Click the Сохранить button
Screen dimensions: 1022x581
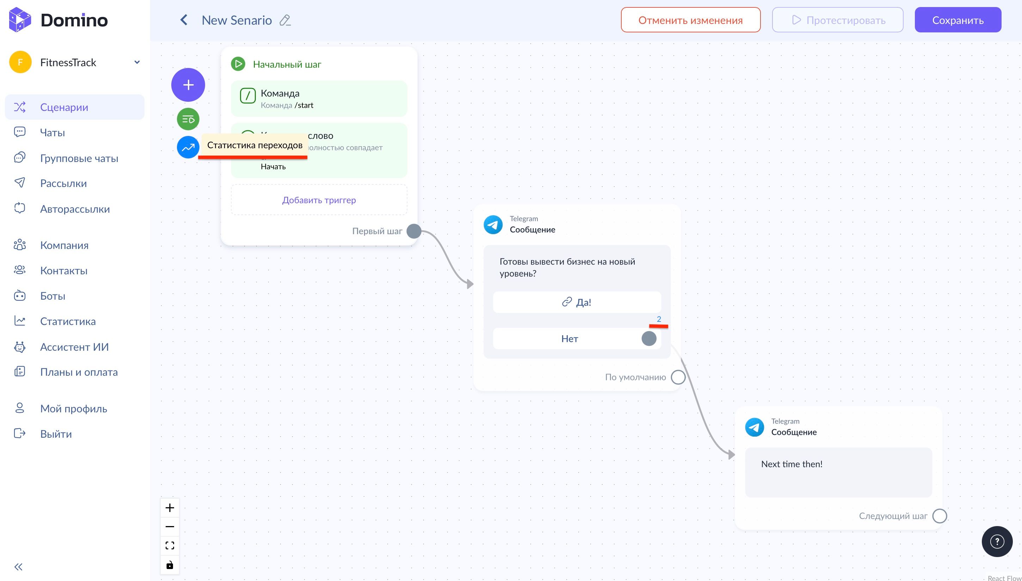pos(958,20)
